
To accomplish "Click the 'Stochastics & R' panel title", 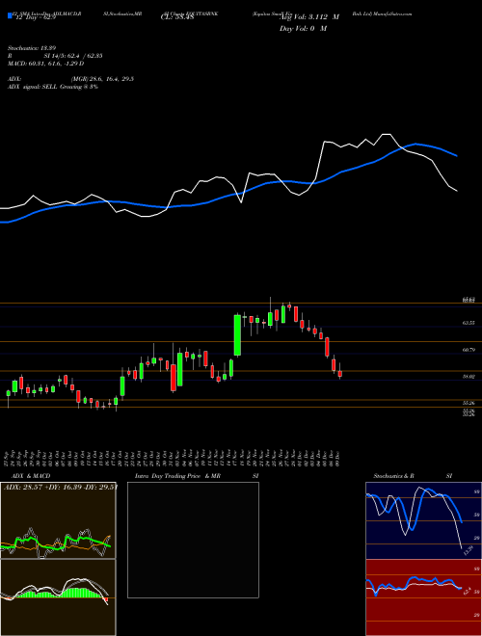I will pos(393,476).
